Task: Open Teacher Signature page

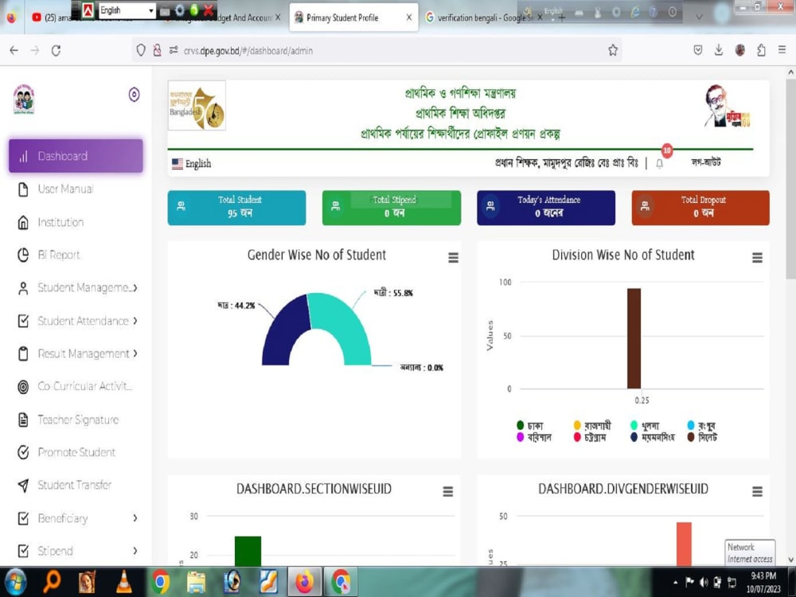Action: pyautogui.click(x=78, y=419)
